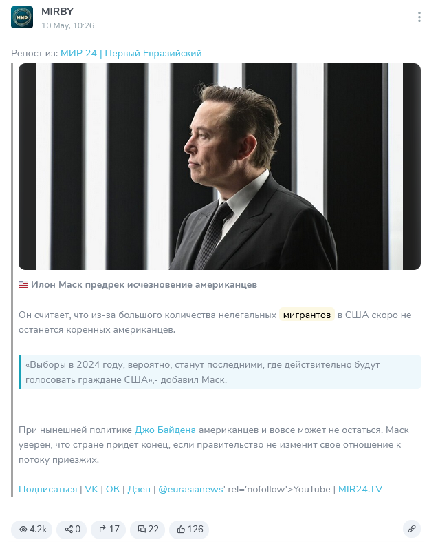The image size is (427, 542).
Task: Click the MIRBY channel avatar
Action: pos(22,17)
